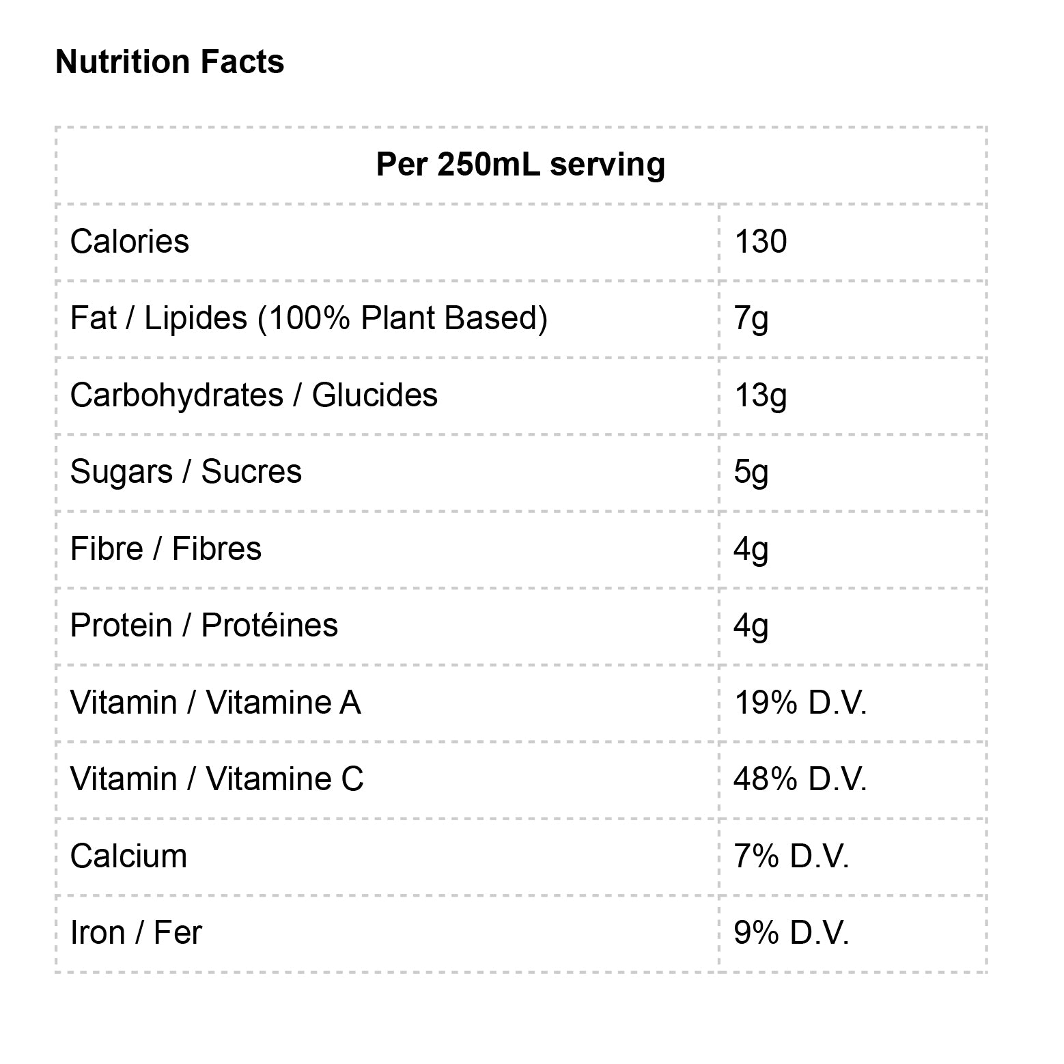The image size is (1064, 1064).
Task: Select the Protein / Protéines label
Action: tap(204, 626)
